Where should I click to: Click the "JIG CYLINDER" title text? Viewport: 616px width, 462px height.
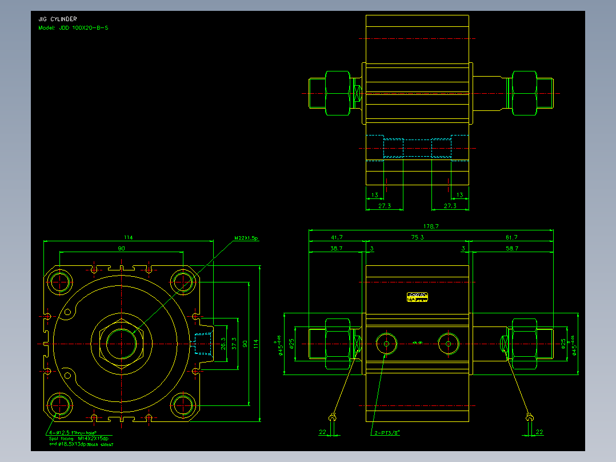57,19
